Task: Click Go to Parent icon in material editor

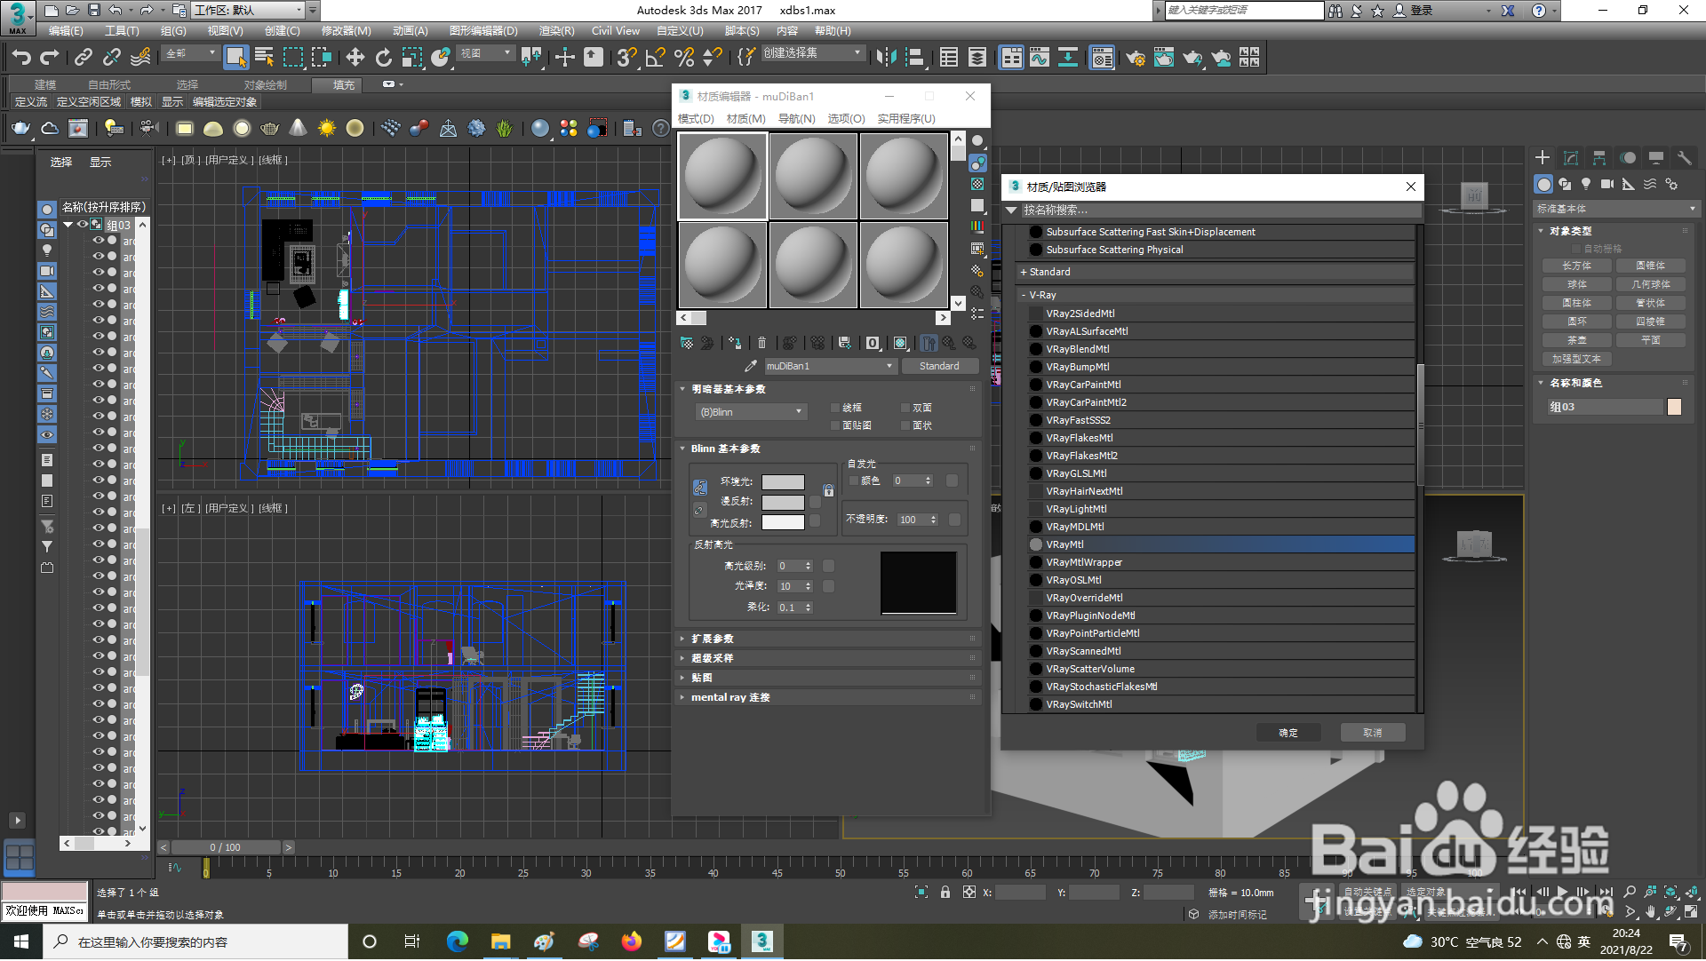Action: click(x=949, y=343)
